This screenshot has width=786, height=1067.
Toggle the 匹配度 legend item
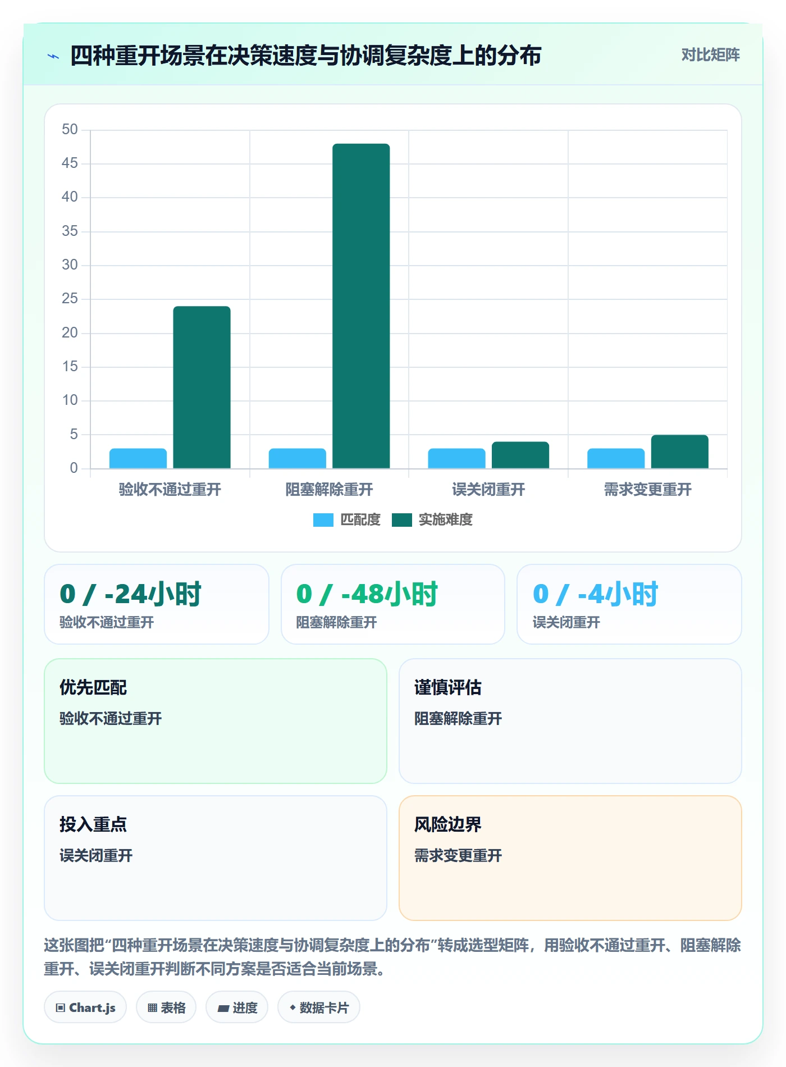347,520
